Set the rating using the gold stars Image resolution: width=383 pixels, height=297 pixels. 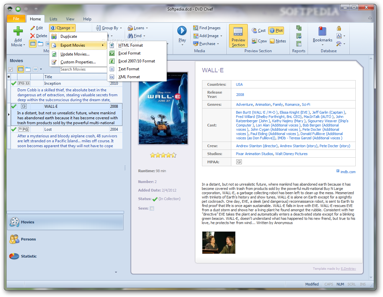click(163, 155)
